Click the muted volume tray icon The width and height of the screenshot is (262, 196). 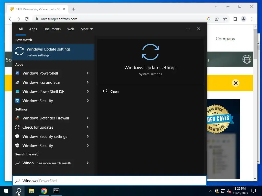pos(229,191)
